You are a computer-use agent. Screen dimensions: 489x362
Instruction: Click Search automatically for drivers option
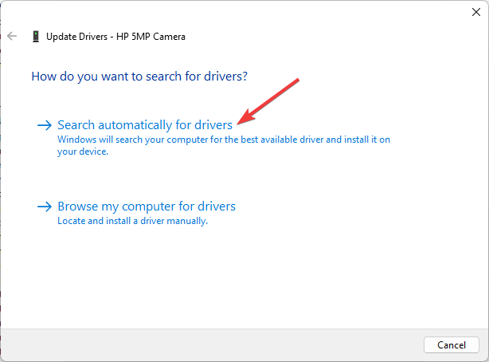point(145,125)
